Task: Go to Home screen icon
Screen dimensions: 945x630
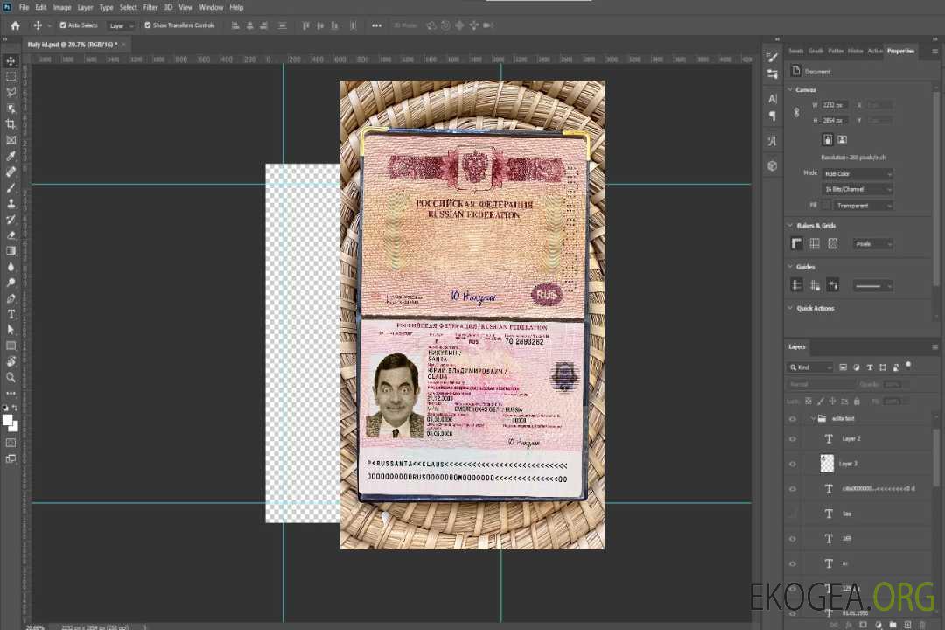Action: pos(15,25)
